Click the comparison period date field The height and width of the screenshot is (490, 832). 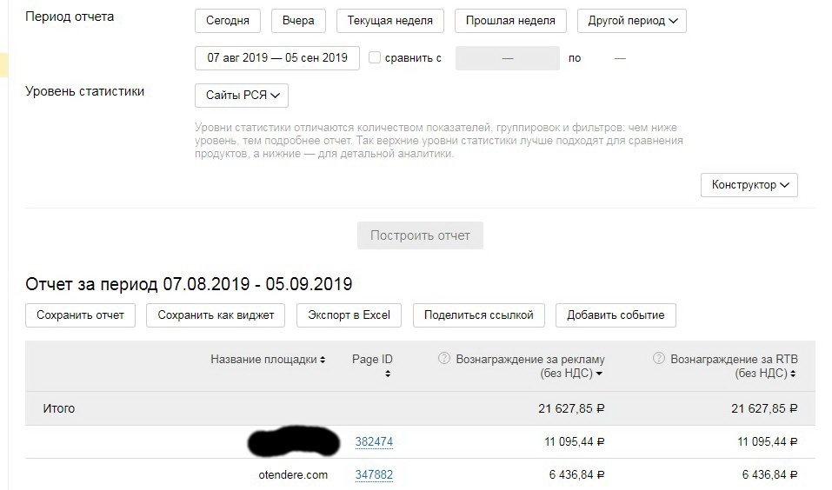[508, 58]
